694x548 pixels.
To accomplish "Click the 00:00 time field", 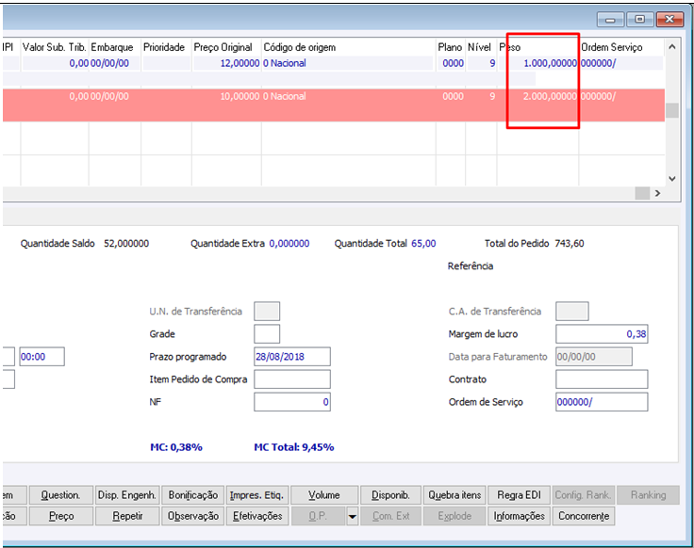I will [x=42, y=357].
